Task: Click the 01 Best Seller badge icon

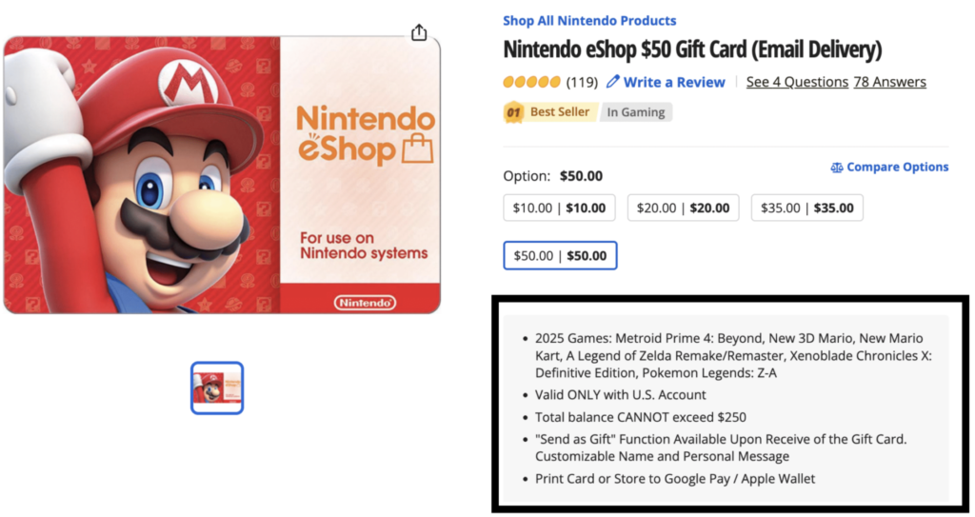Action: point(514,112)
